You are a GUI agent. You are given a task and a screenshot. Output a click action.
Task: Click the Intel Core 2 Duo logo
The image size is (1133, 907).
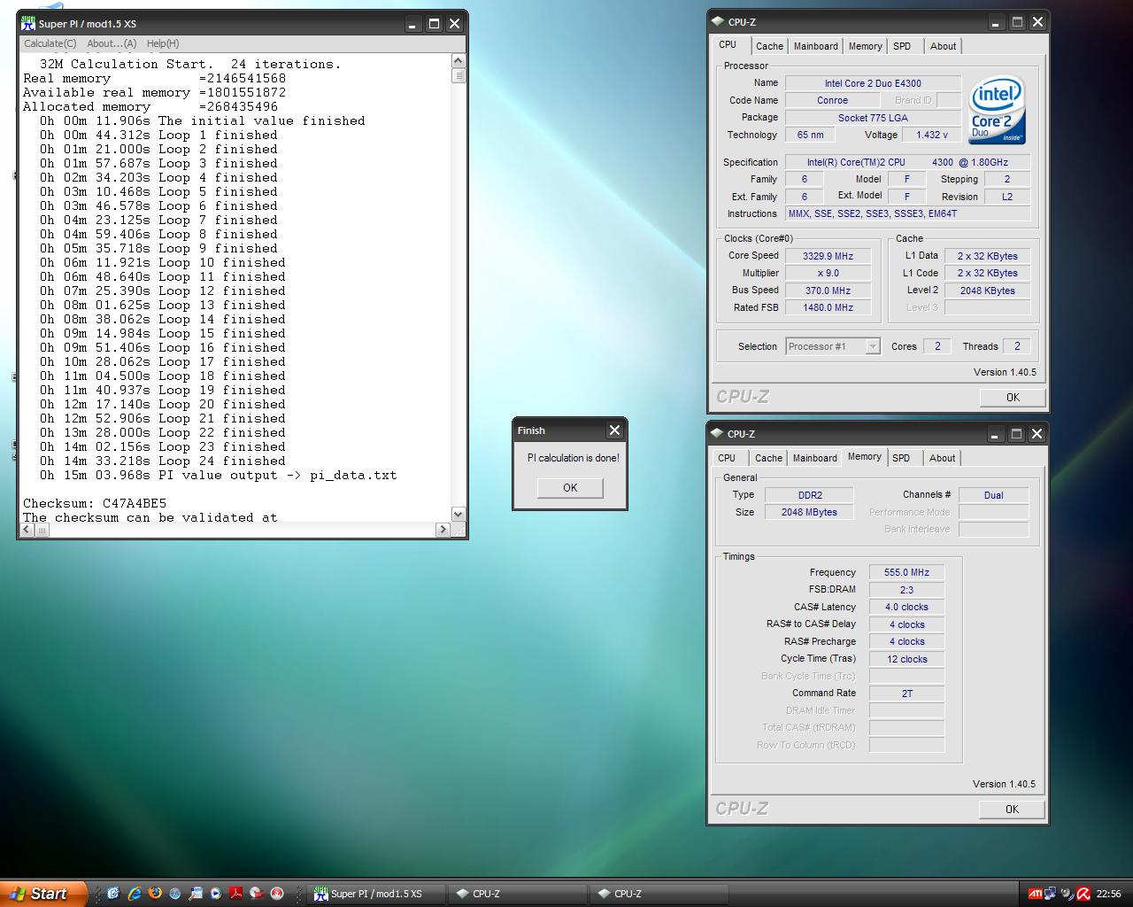(x=997, y=110)
